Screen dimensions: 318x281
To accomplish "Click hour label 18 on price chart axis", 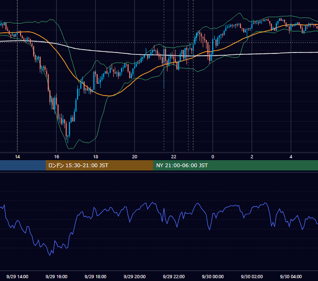I will coord(95,157).
